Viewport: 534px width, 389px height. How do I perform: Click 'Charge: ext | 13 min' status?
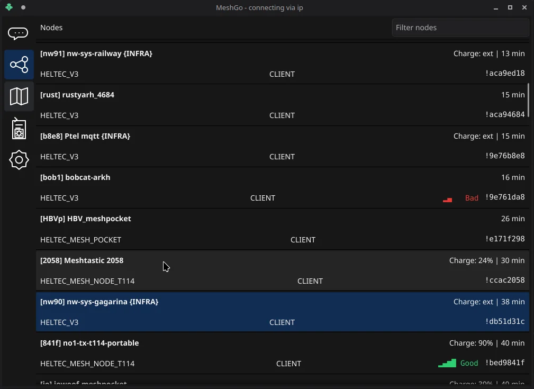[489, 53]
